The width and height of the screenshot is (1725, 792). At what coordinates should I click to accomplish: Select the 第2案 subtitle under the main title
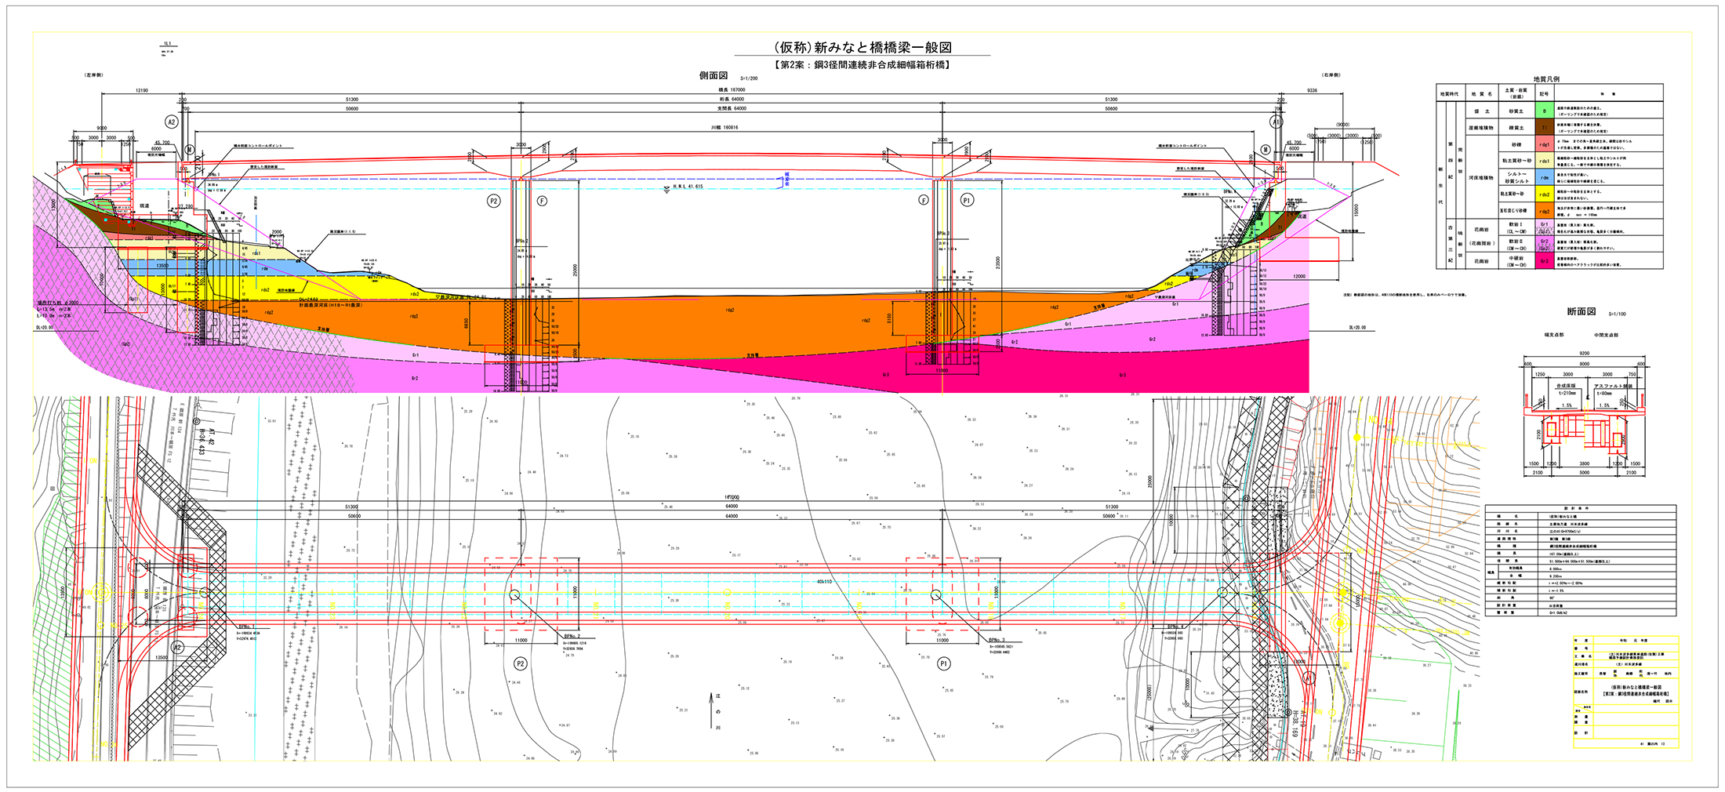(862, 65)
